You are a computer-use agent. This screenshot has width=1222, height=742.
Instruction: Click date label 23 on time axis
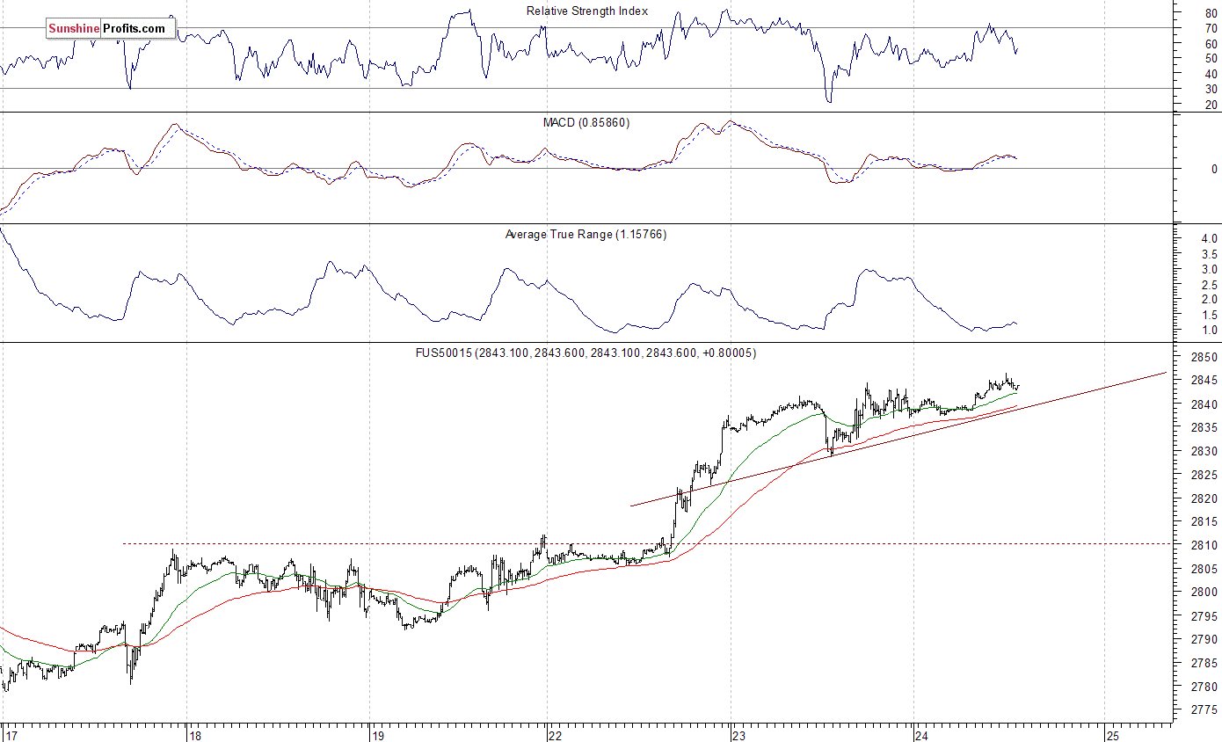[739, 735]
